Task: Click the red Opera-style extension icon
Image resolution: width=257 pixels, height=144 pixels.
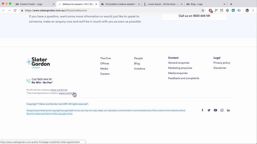Action: (210, 11)
